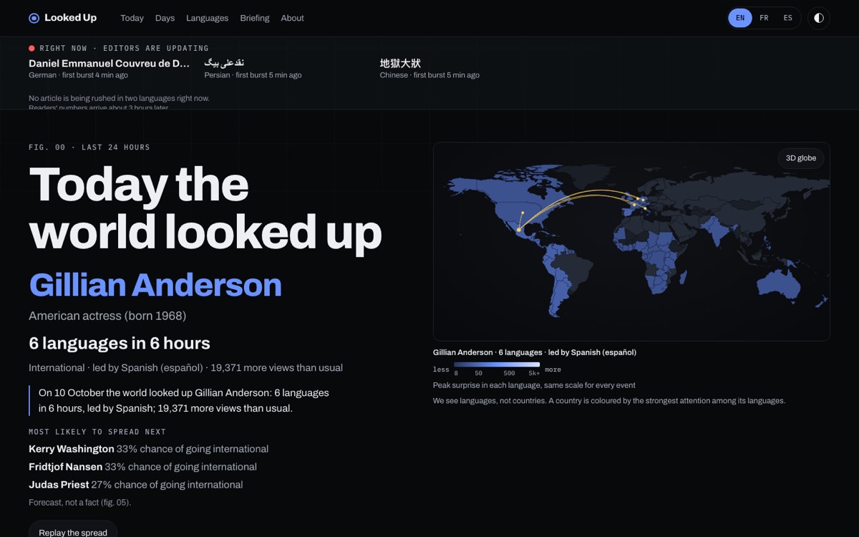859x537 pixels.
Task: Click 'German · first burst 4 min ago'
Action: point(78,75)
